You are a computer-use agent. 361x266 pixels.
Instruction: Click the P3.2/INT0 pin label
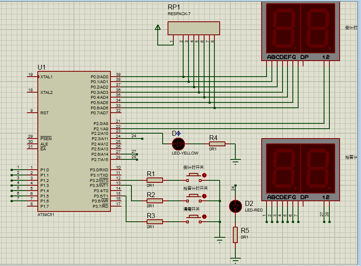click(99, 180)
